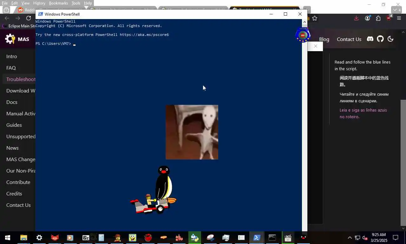Close the search panel X on webpage

point(315,46)
